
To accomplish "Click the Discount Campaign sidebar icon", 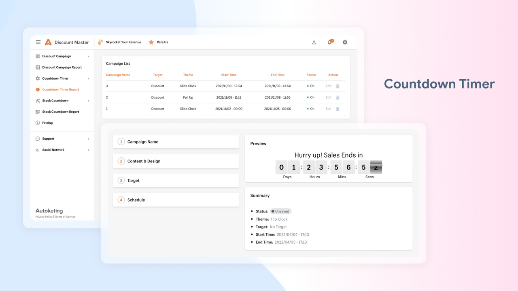I will (38, 56).
